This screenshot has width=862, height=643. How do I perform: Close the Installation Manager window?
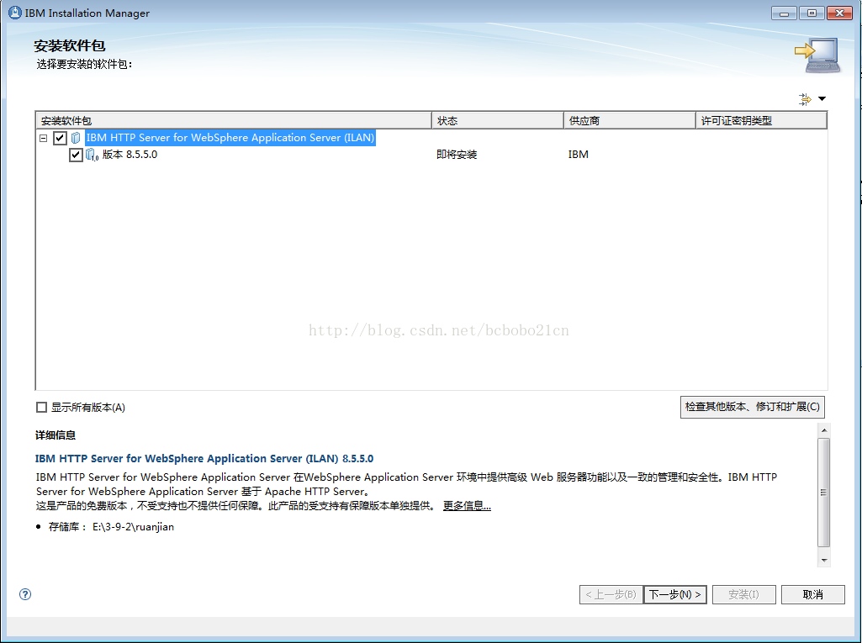[x=839, y=13]
